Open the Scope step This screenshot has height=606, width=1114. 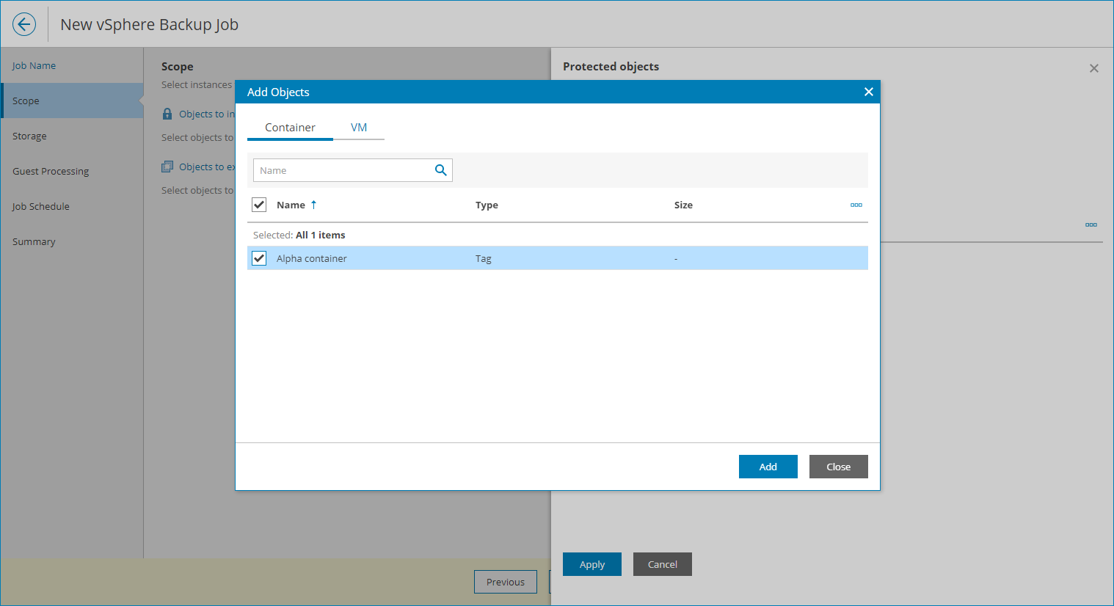[72, 101]
